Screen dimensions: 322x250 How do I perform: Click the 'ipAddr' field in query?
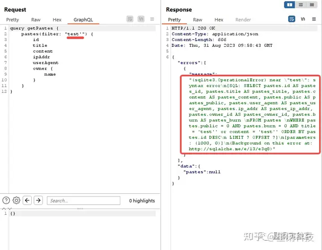coord(42,57)
